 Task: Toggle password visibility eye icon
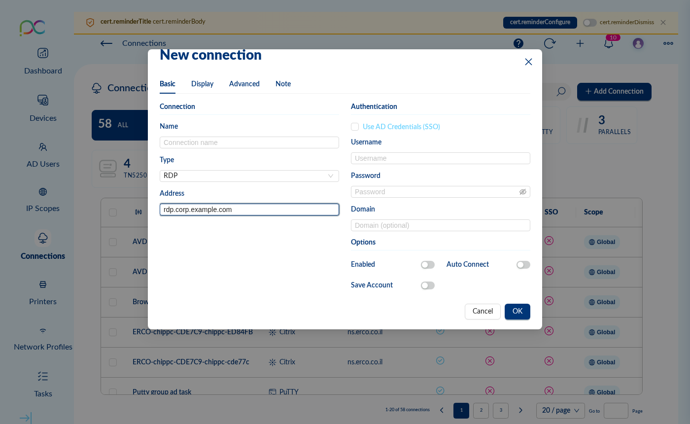(x=523, y=192)
